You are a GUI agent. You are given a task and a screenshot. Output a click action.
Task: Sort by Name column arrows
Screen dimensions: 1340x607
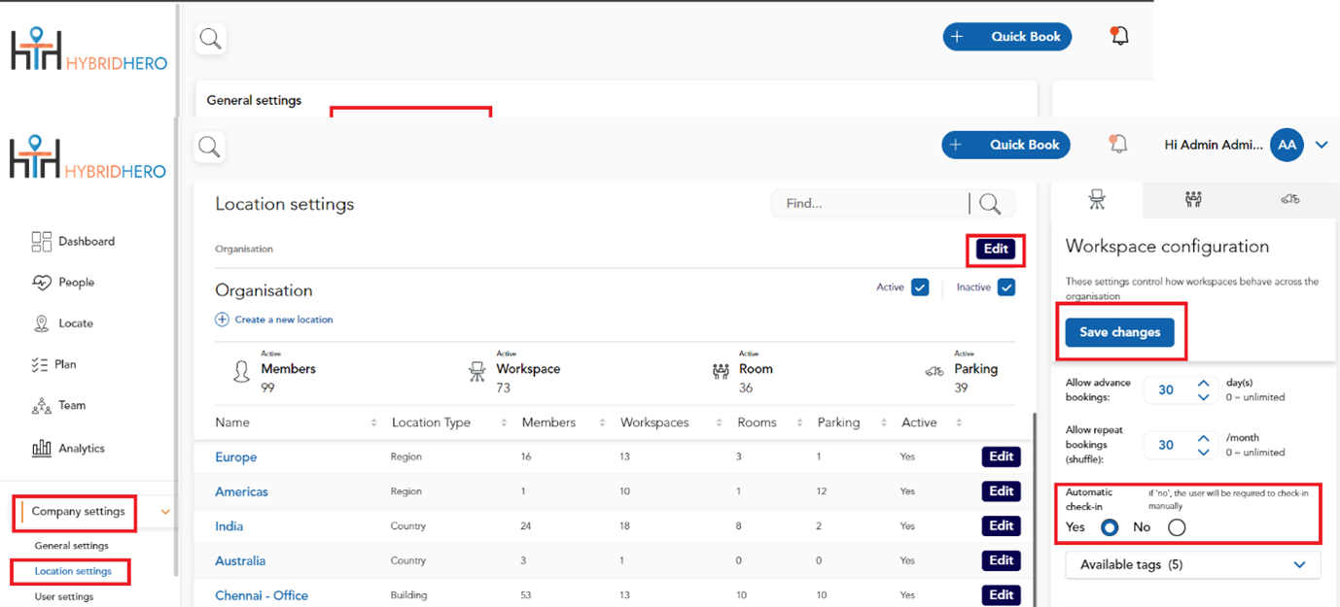click(x=374, y=423)
